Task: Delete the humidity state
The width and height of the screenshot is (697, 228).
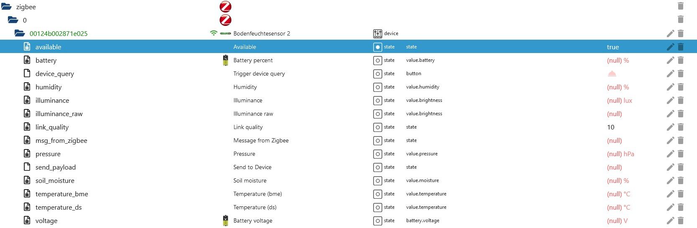Action: tap(681, 87)
